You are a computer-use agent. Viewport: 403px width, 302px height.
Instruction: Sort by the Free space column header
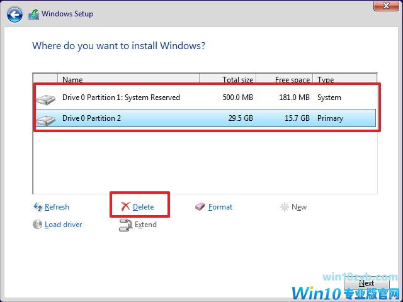click(285, 79)
